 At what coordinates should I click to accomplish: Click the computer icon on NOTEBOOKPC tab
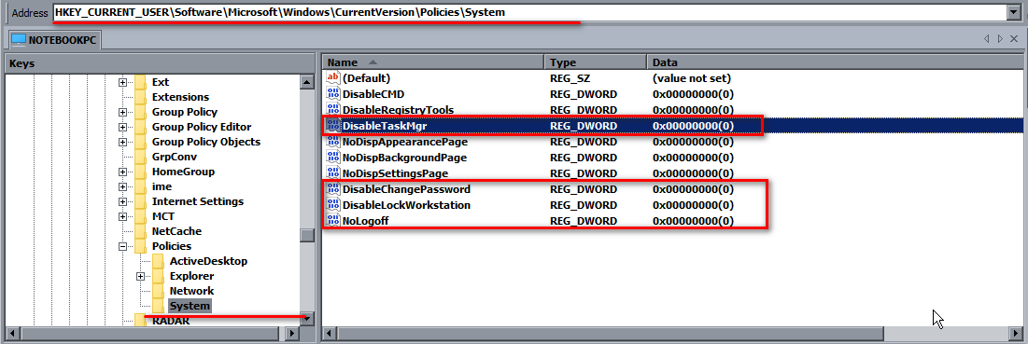pyautogui.click(x=19, y=40)
